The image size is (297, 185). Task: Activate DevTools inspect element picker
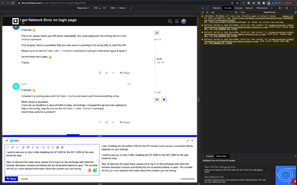(x=203, y=8)
